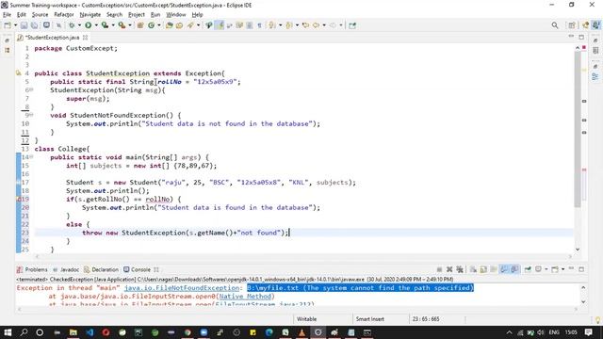Viewport: 603px width, 339px height.
Task: Go to Last Edit Location icon
Action: pyautogui.click(x=305, y=25)
